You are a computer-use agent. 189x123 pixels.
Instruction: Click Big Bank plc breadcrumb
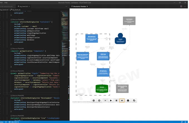[16, 10]
